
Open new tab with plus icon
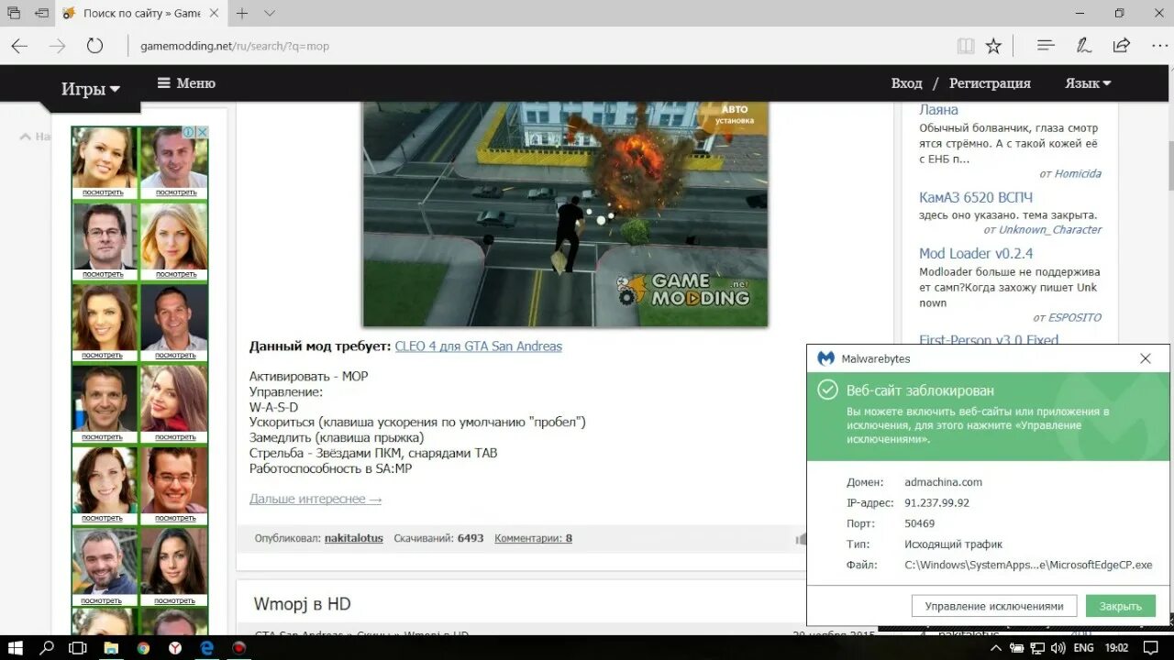click(x=242, y=13)
